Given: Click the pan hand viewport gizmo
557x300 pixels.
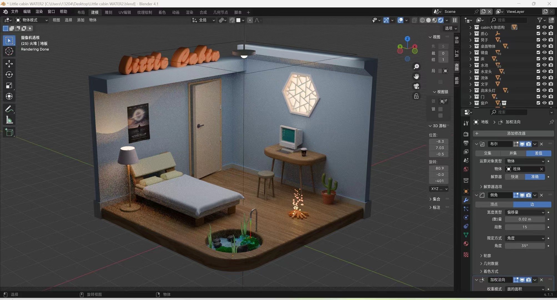Looking at the screenshot, I should click(x=416, y=76).
